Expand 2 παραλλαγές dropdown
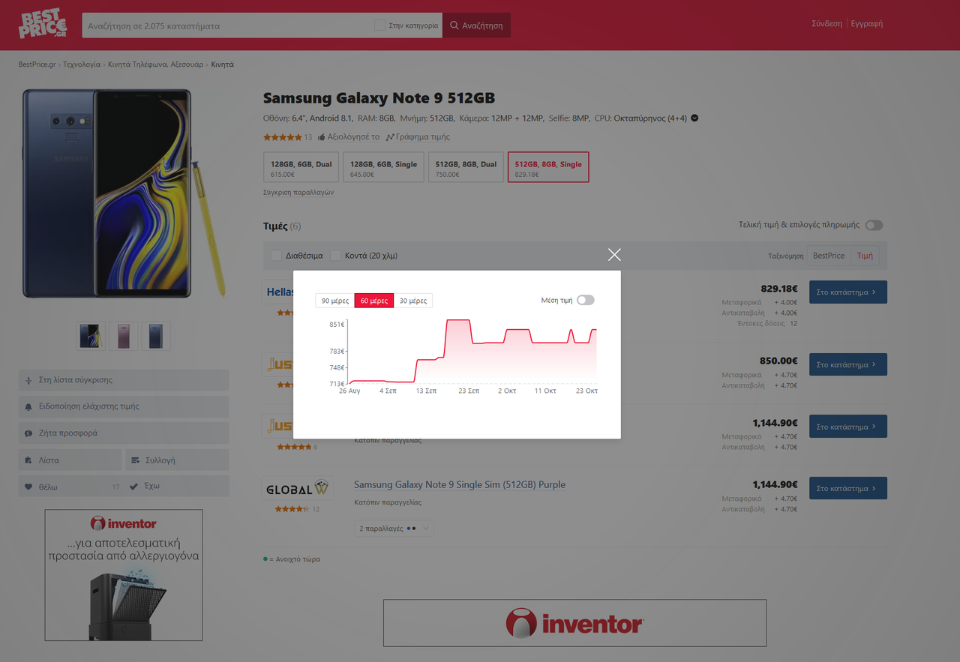960x662 pixels. coord(394,529)
